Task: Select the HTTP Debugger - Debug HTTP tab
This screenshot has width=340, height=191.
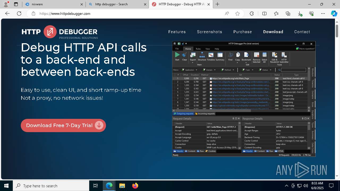Action: (x=181, y=4)
